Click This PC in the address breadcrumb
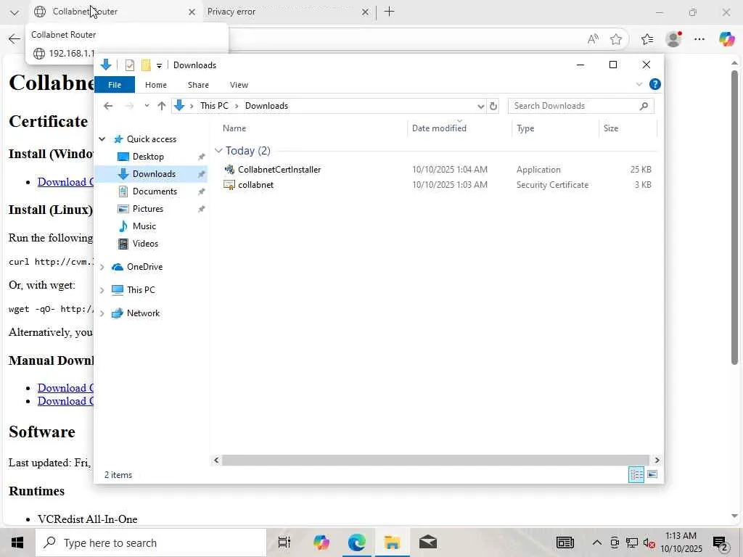Image resolution: width=743 pixels, height=557 pixels. pyautogui.click(x=214, y=106)
